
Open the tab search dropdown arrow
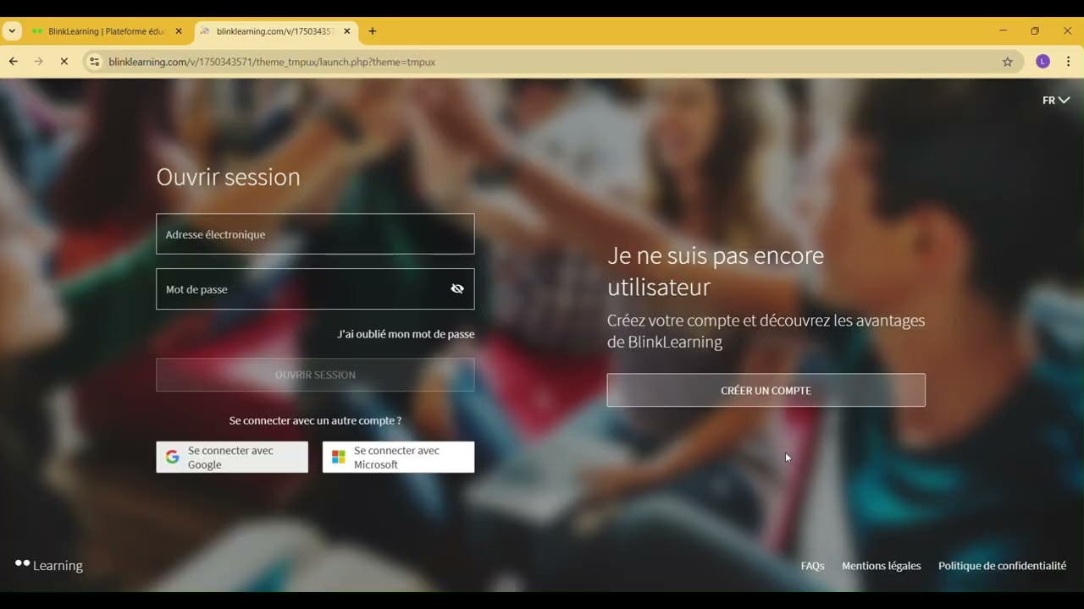coord(12,31)
